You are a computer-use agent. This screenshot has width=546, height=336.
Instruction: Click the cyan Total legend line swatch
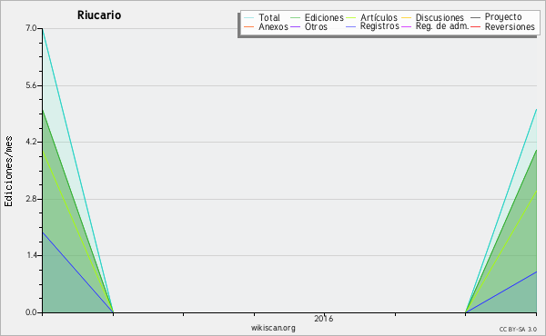pyautogui.click(x=249, y=18)
